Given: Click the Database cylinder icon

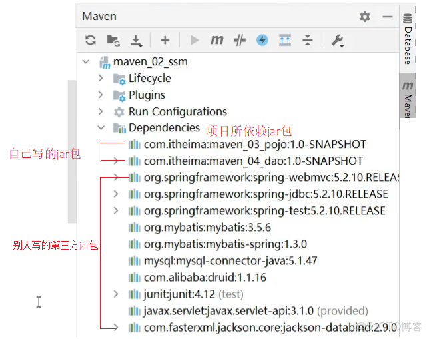Looking at the screenshot, I should [408, 19].
